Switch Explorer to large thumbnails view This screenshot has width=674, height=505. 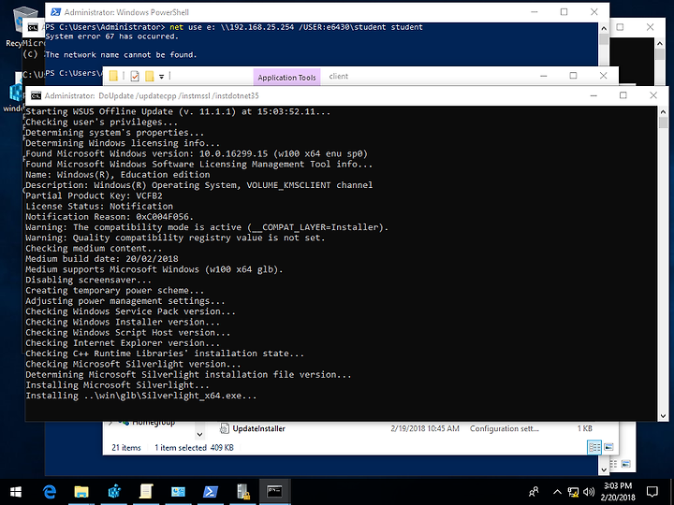pyautogui.click(x=608, y=447)
